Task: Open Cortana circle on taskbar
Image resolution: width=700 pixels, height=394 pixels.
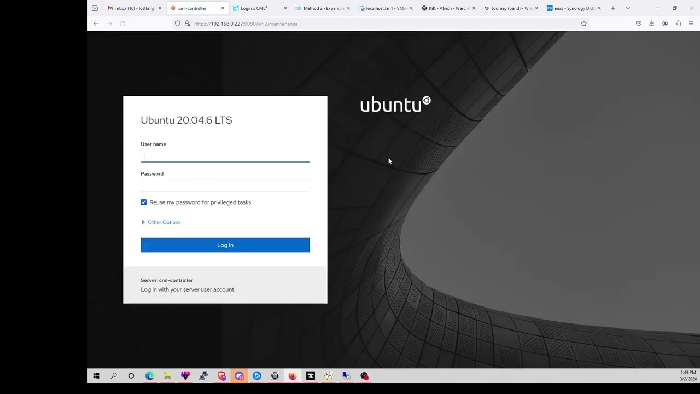Action: pyautogui.click(x=131, y=376)
